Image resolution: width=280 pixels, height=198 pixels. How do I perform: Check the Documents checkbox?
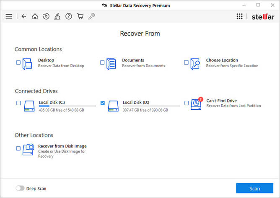[x=102, y=62]
